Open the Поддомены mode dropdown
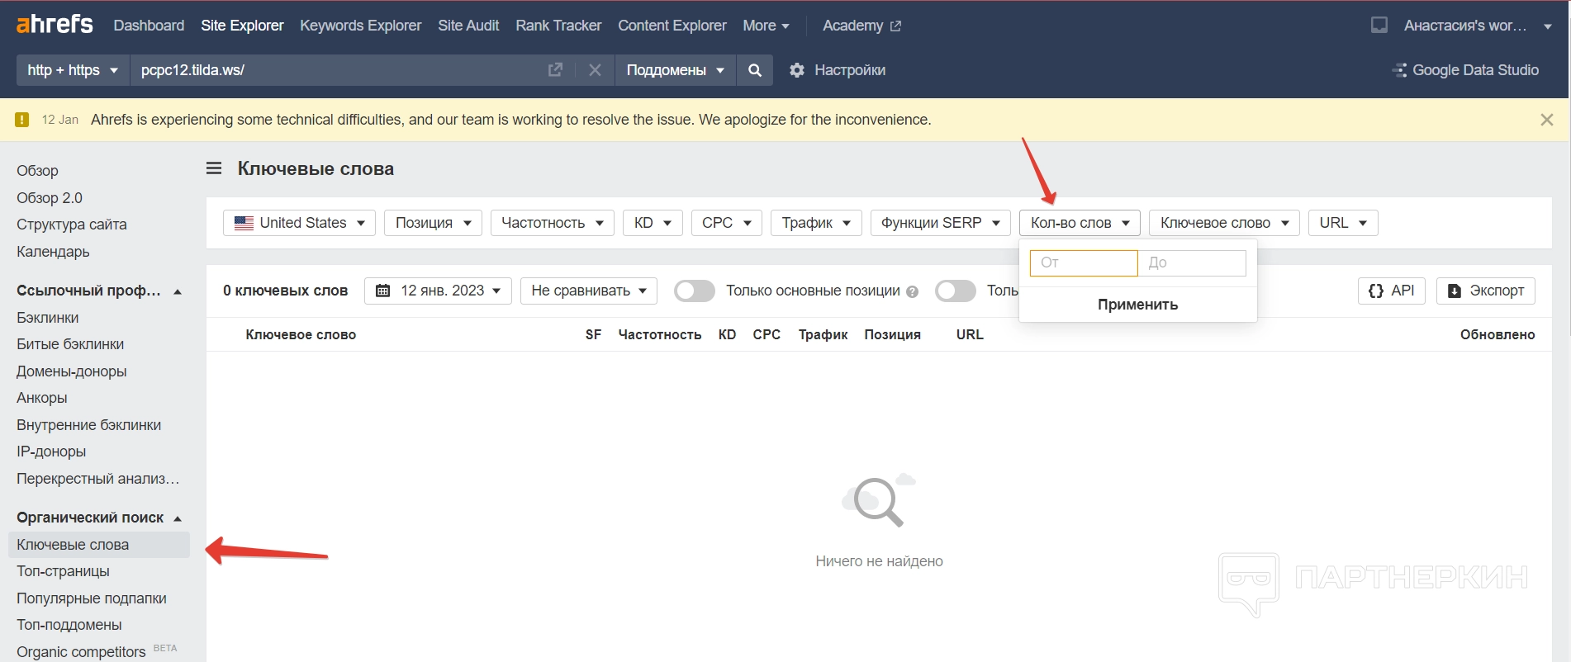The height and width of the screenshot is (662, 1571). (x=675, y=70)
